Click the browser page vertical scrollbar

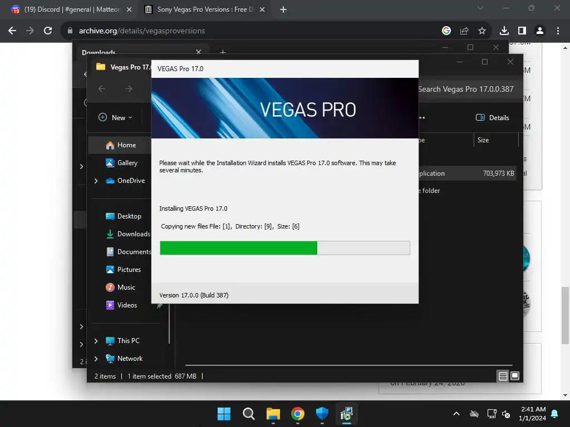pyautogui.click(x=566, y=315)
